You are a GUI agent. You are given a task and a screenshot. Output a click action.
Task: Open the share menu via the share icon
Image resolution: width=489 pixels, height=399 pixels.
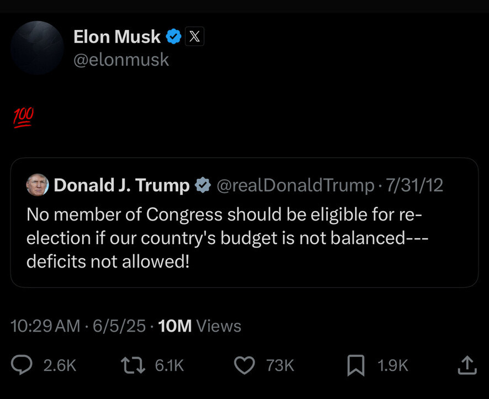pyautogui.click(x=466, y=364)
